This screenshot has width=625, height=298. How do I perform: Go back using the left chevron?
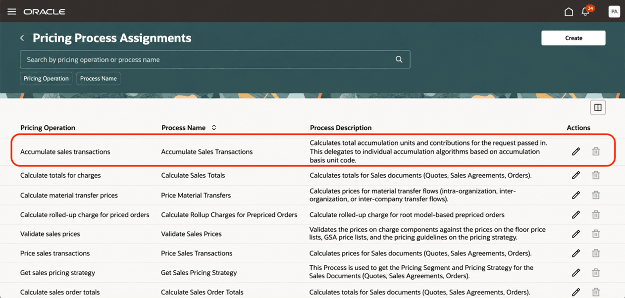click(x=22, y=38)
